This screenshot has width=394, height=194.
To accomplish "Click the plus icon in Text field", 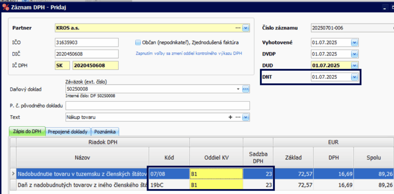I will [x=231, y=117].
